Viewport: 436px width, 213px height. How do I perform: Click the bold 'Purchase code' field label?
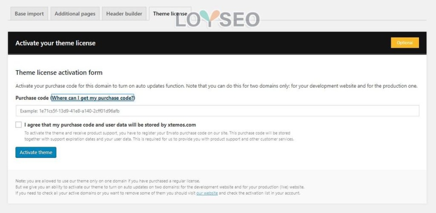click(32, 98)
